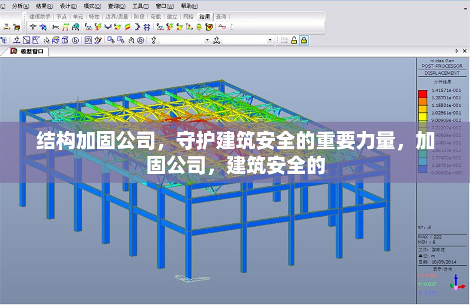Image resolution: width=470 pixels, height=305 pixels.
Task: Click the model tab scroll-right arrow
Action: pyautogui.click(x=457, y=51)
